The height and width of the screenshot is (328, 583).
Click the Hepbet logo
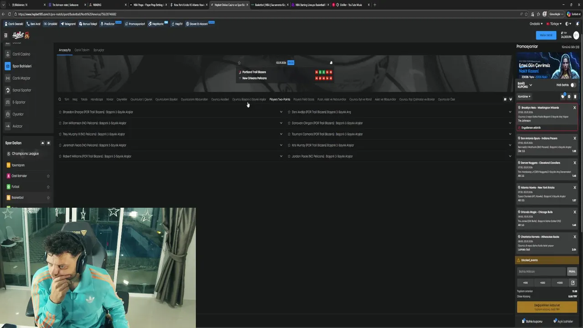(20, 35)
